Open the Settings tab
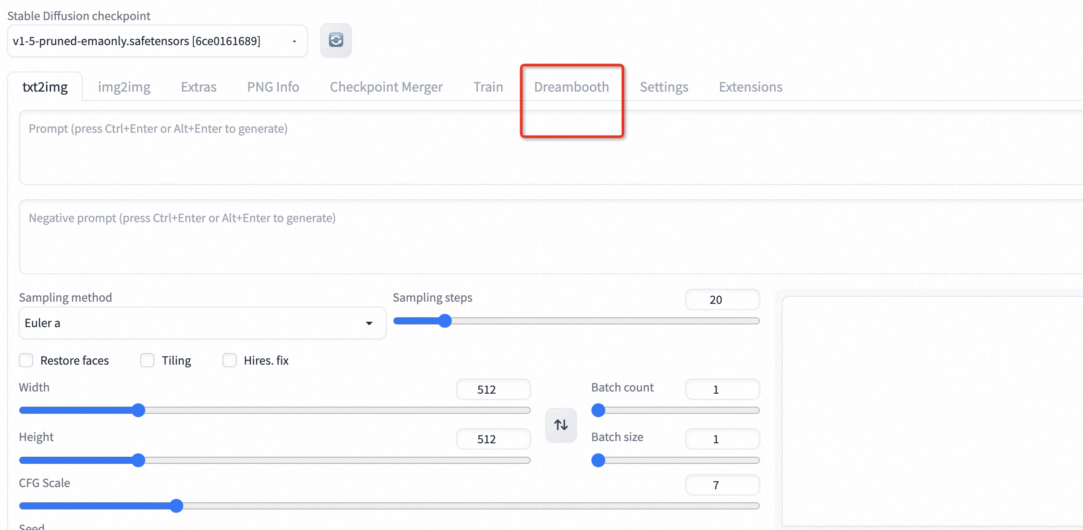Screen dimensions: 1083x530 [x=664, y=87]
